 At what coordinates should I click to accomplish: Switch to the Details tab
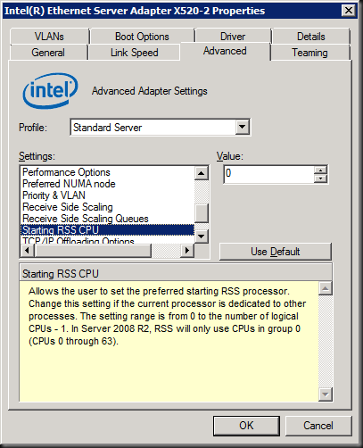[x=311, y=37]
